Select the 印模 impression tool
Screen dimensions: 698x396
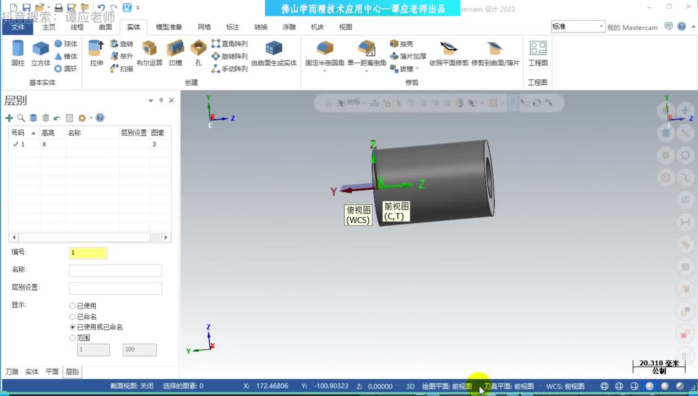(x=176, y=53)
